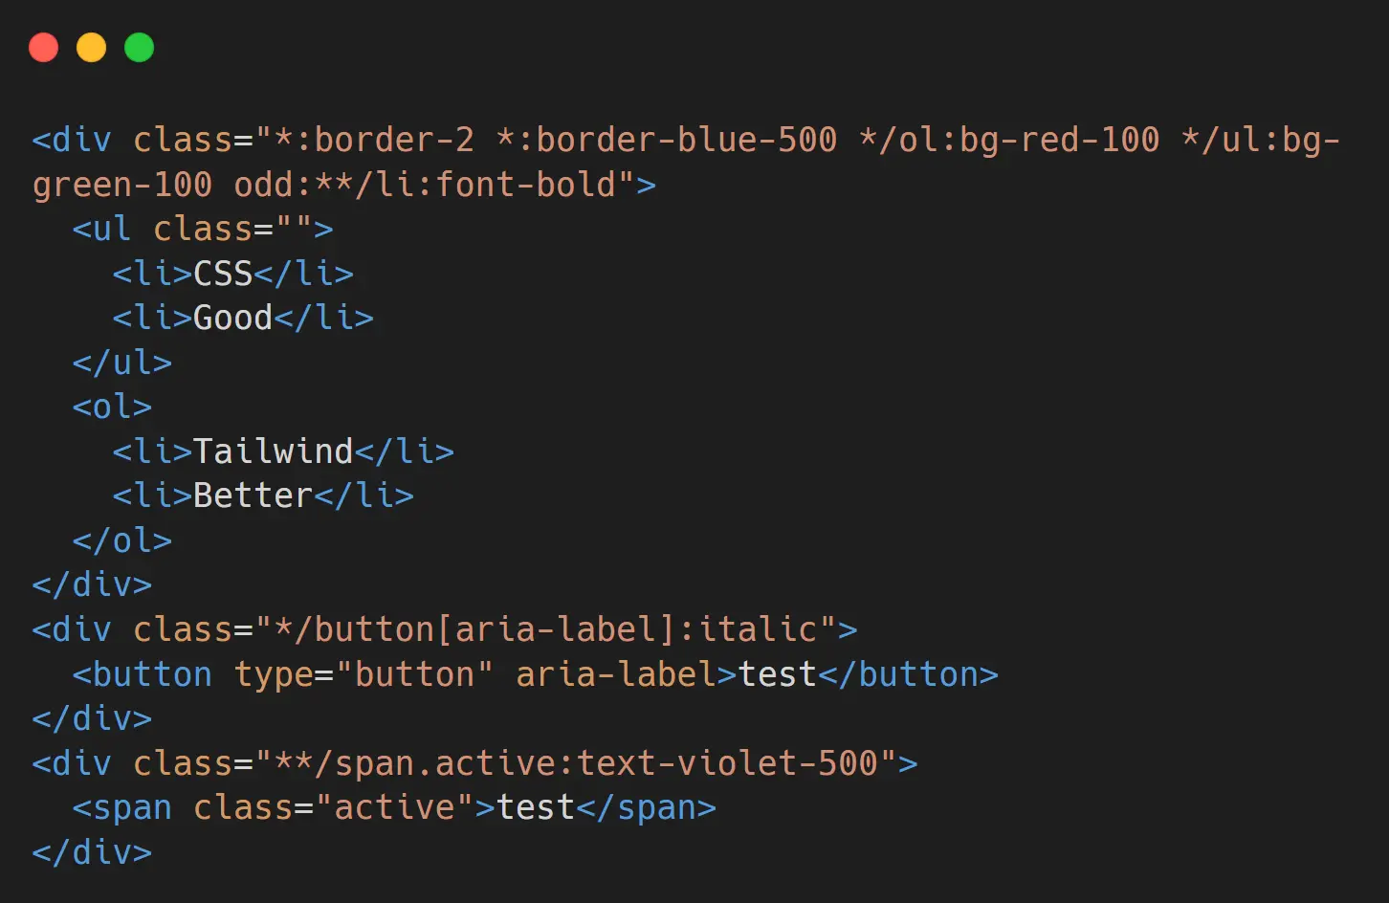
Task: Click the *:border-2 class name
Action: pyautogui.click(x=374, y=140)
